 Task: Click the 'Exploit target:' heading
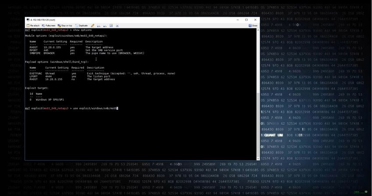pyautogui.click(x=36, y=88)
